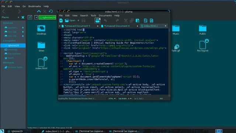Toggle location text entry button
236x133 pixels.
30,17
